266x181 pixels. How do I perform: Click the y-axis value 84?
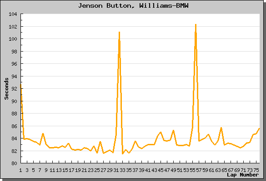click(14, 138)
